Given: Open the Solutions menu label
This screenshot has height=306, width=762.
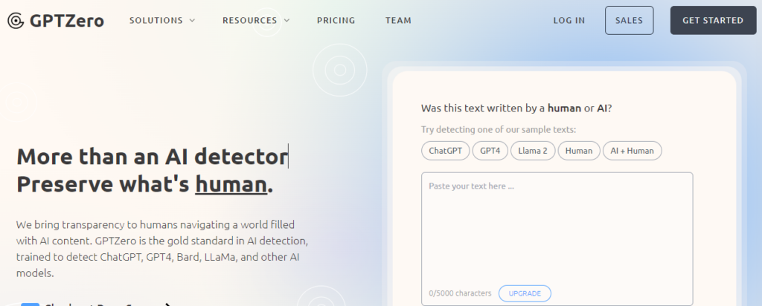Looking at the screenshot, I should [x=156, y=20].
